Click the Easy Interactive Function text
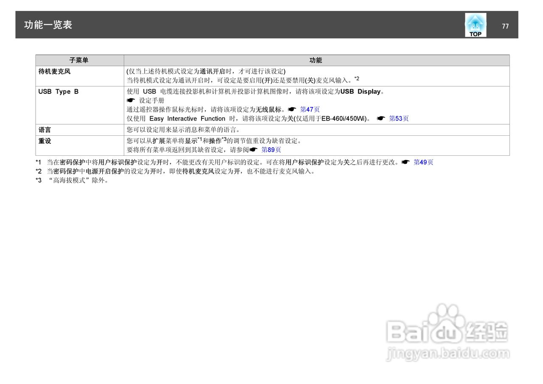 pos(187,118)
